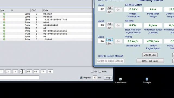Click the green status icon for row 710h
The width and height of the screenshot is (174, 98).
[4, 31]
